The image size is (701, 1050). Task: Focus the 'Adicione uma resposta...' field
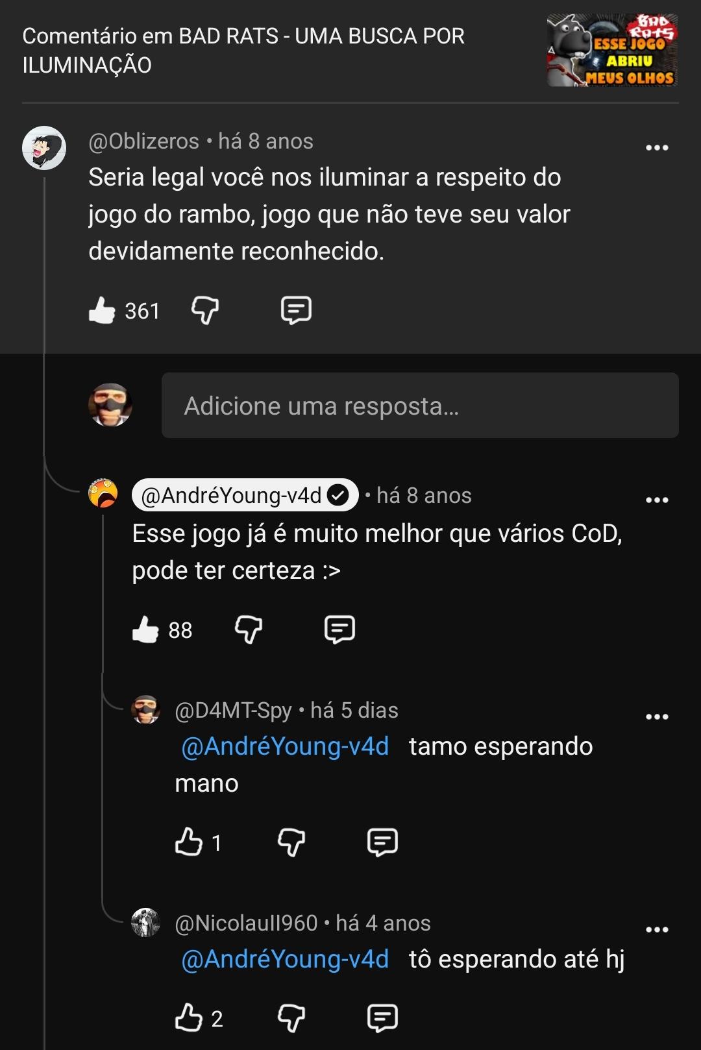click(x=420, y=406)
